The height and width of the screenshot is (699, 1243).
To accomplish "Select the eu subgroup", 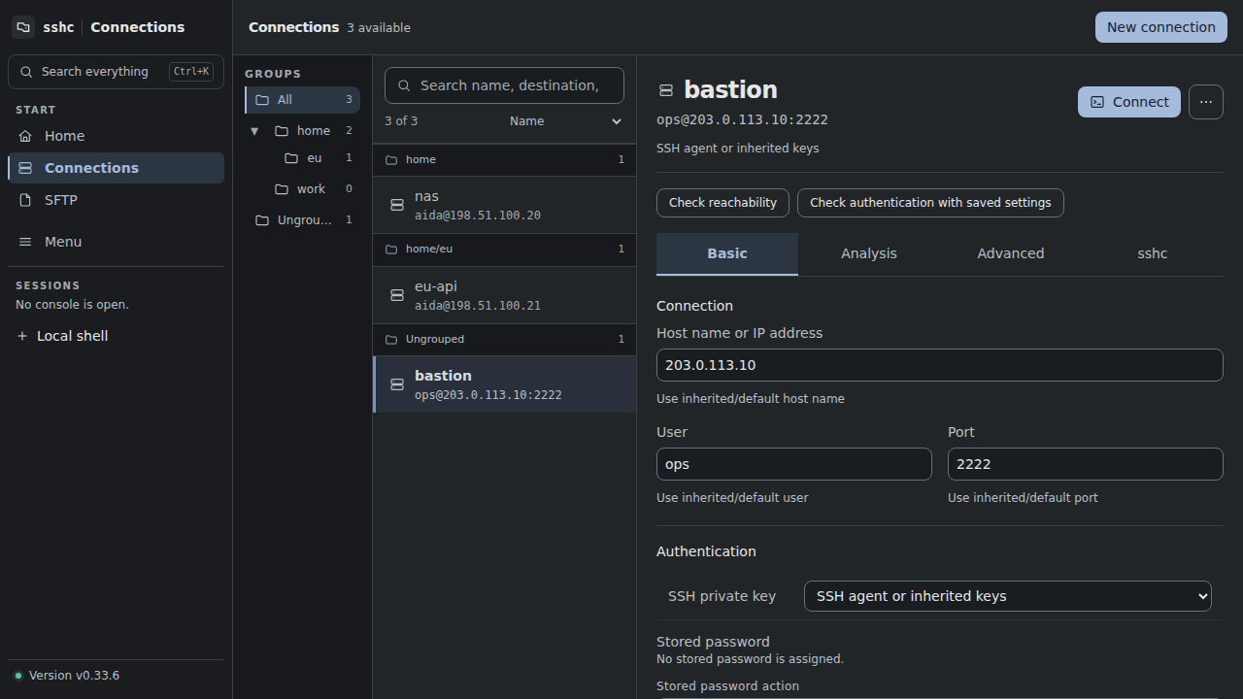I will click(x=319, y=158).
